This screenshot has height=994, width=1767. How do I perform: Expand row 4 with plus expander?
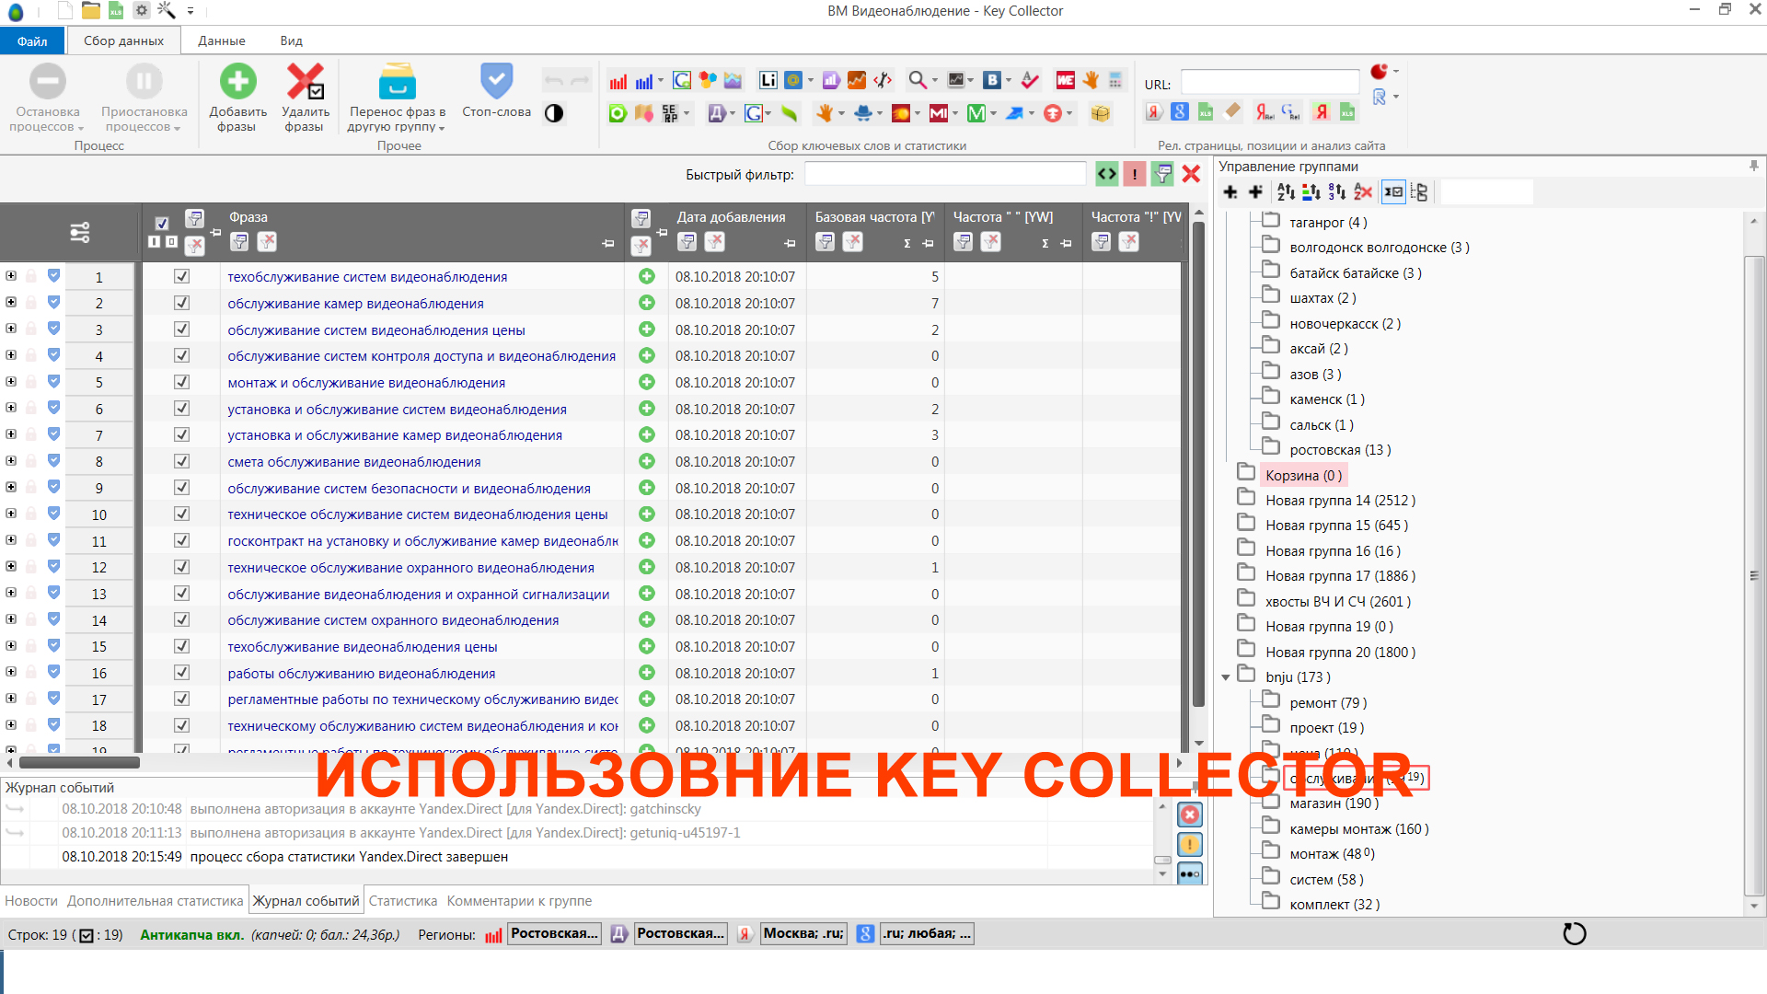[11, 354]
